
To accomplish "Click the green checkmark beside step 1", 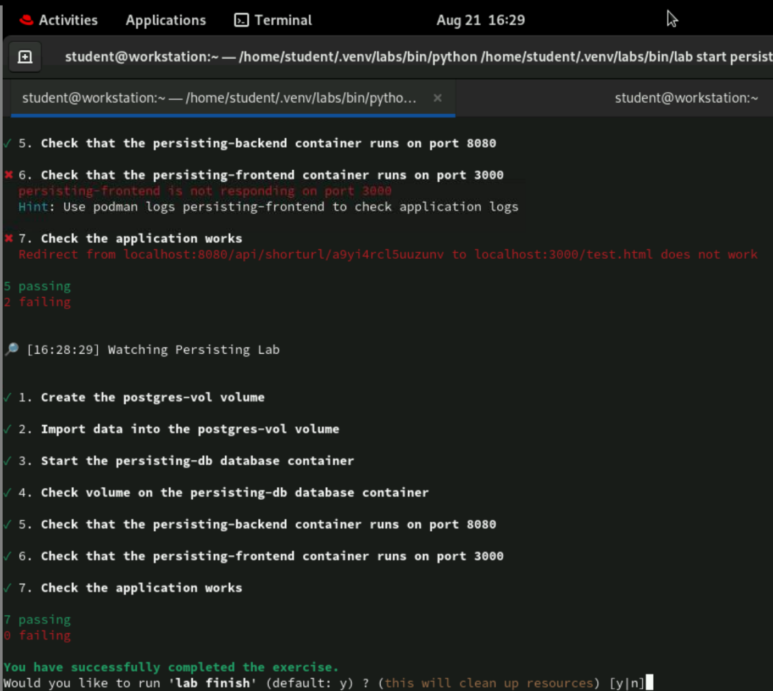I will click(x=6, y=397).
